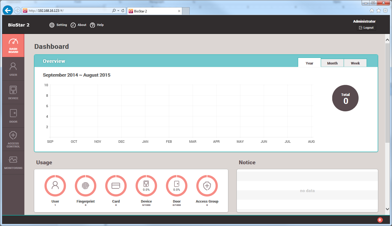Open the Help menu item
The width and height of the screenshot is (392, 226).
click(x=97, y=25)
